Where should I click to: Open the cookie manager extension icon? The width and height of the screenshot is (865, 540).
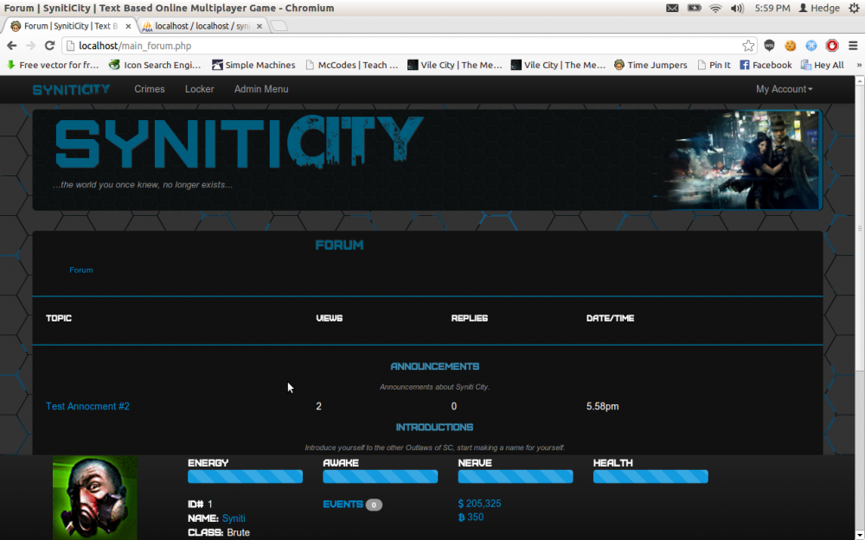click(x=790, y=45)
